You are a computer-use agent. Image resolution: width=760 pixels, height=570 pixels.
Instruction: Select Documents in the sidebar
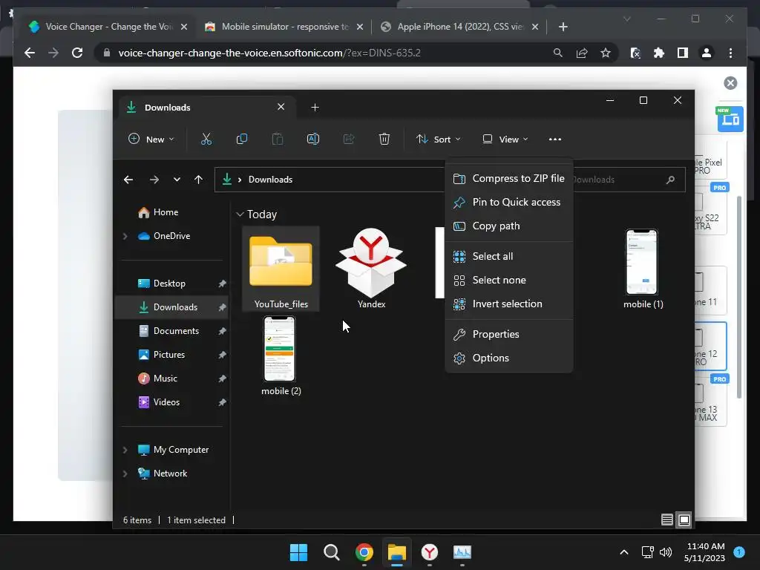[x=172, y=331]
